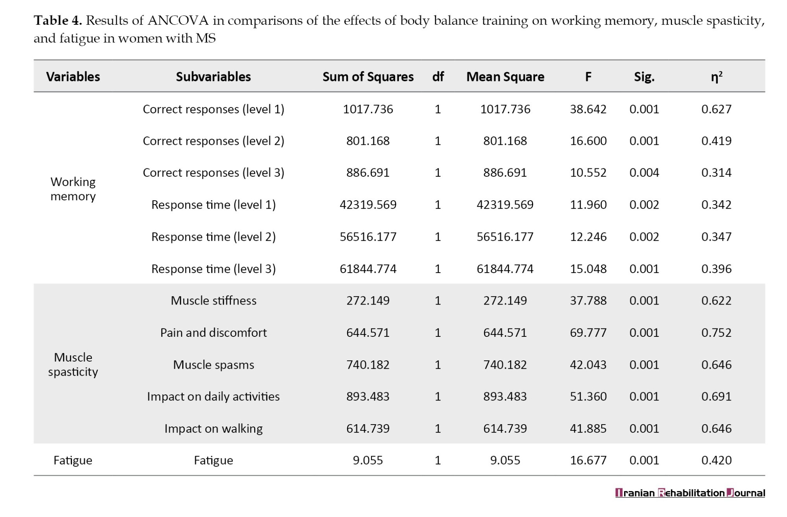Select the Sig. value 0.004
This screenshot has width=787, height=517.
644,173
